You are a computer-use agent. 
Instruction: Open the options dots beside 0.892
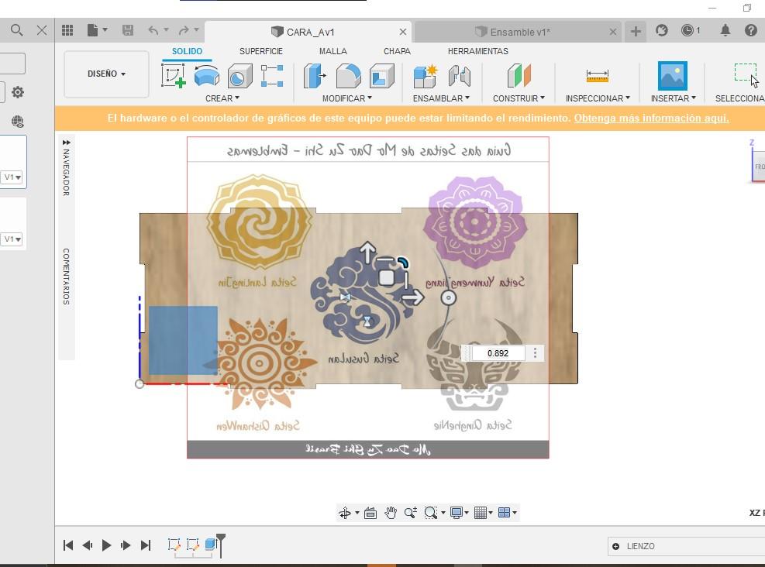coord(536,353)
